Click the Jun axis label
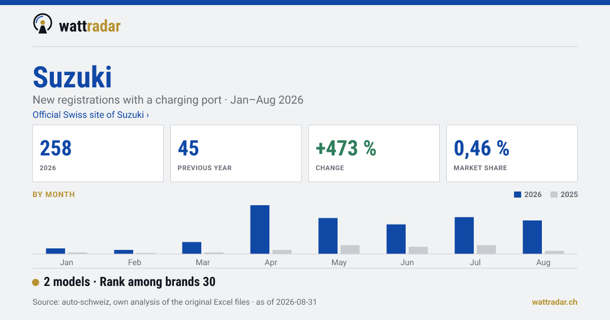 407,262
